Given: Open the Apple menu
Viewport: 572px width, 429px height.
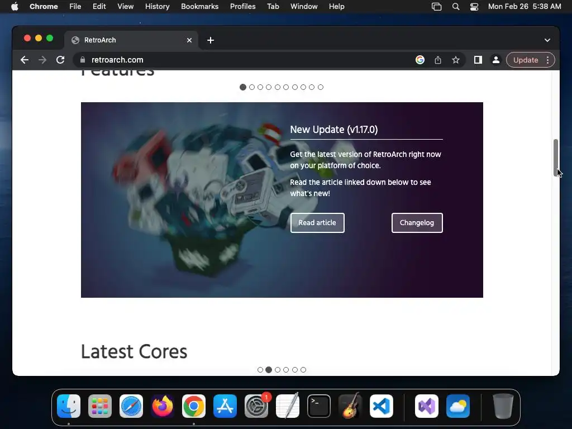Looking at the screenshot, I should 15,7.
